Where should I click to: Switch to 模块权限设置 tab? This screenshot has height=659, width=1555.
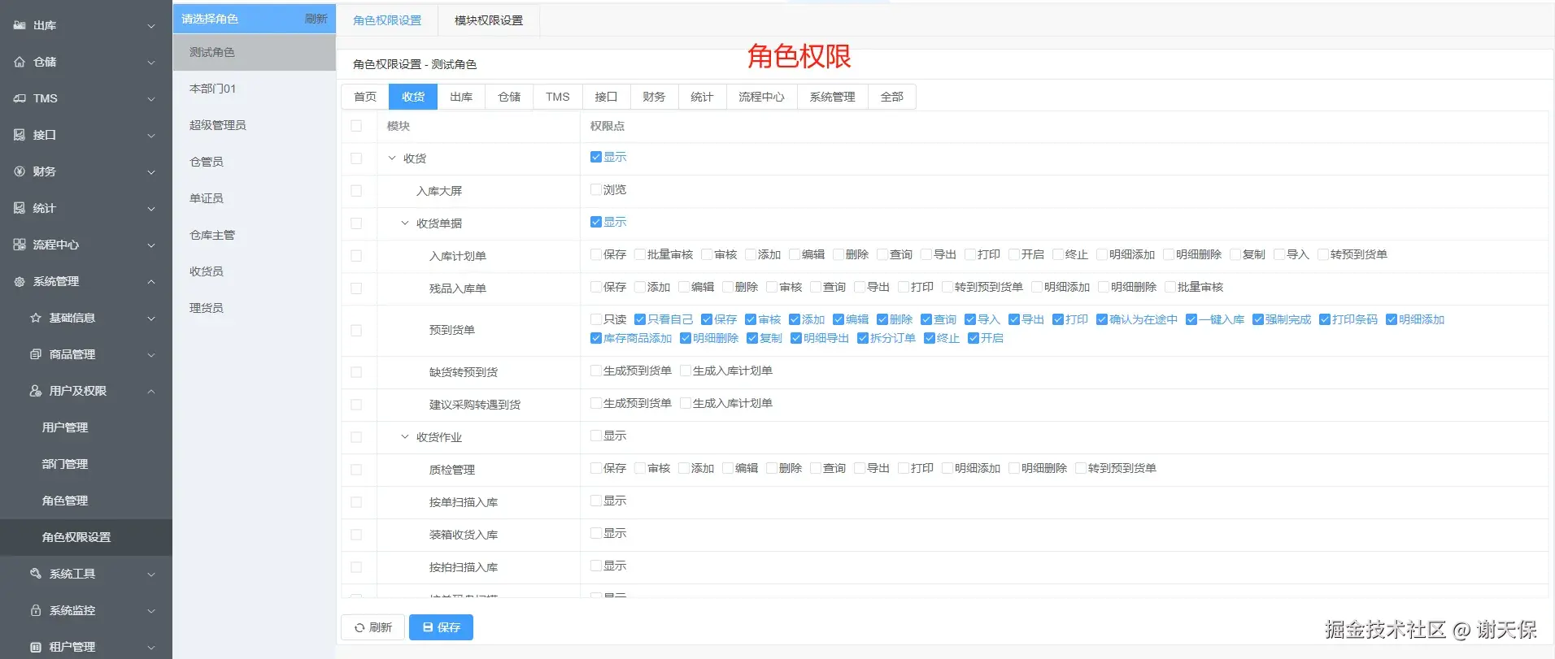pyautogui.click(x=489, y=20)
